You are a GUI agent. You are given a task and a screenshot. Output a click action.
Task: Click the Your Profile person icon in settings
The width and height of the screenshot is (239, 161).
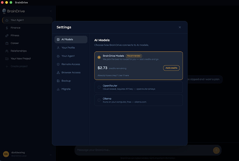58,48
